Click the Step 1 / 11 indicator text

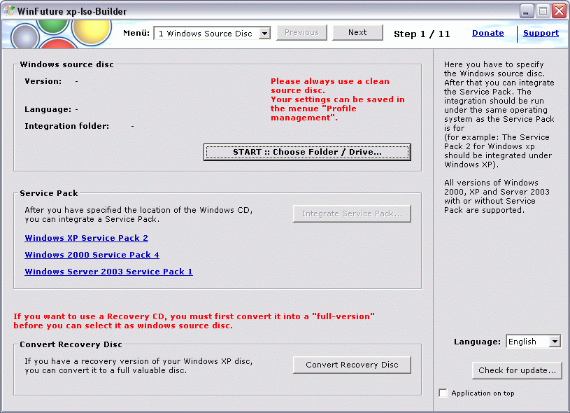tap(422, 34)
